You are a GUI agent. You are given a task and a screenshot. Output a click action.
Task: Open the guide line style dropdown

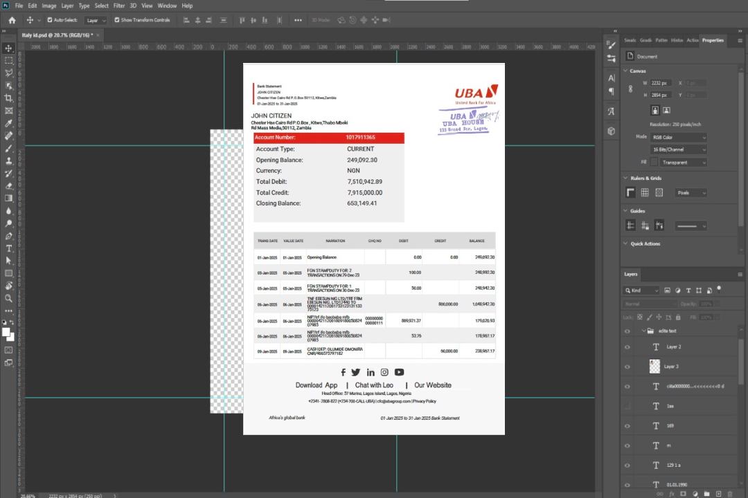[691, 226]
